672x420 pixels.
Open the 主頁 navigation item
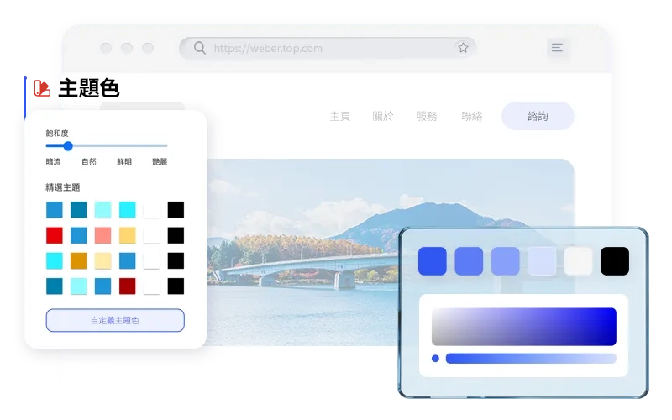click(340, 116)
